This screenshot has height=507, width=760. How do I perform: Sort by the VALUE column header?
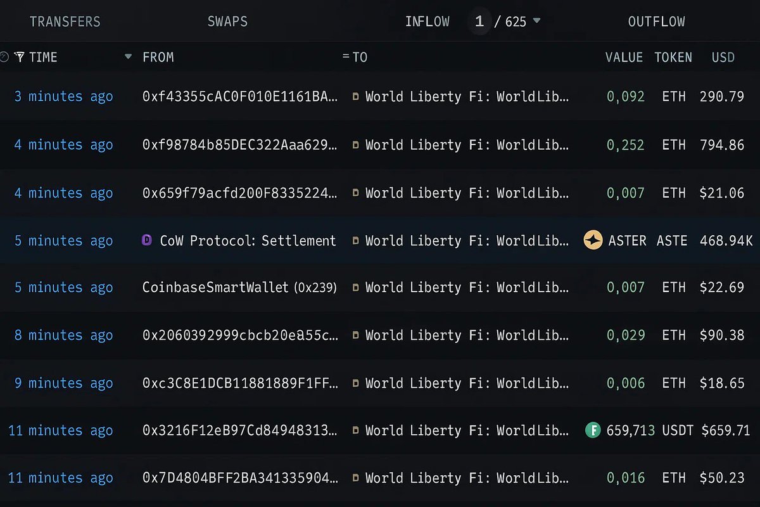coord(624,57)
